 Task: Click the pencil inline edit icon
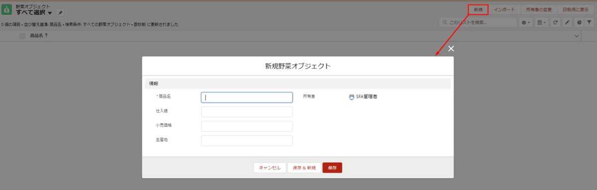pyautogui.click(x=567, y=22)
